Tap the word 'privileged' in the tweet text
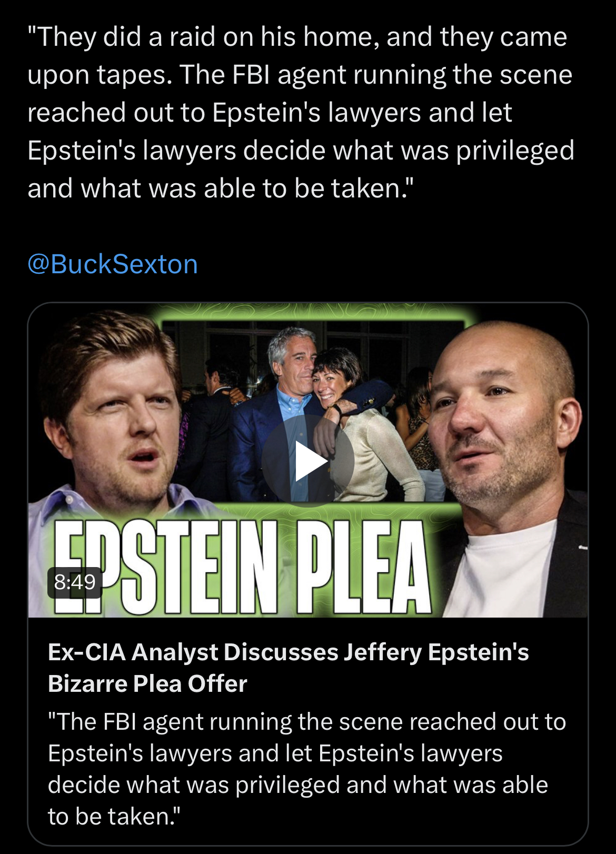Screen dimensions: 616x854 [514, 151]
